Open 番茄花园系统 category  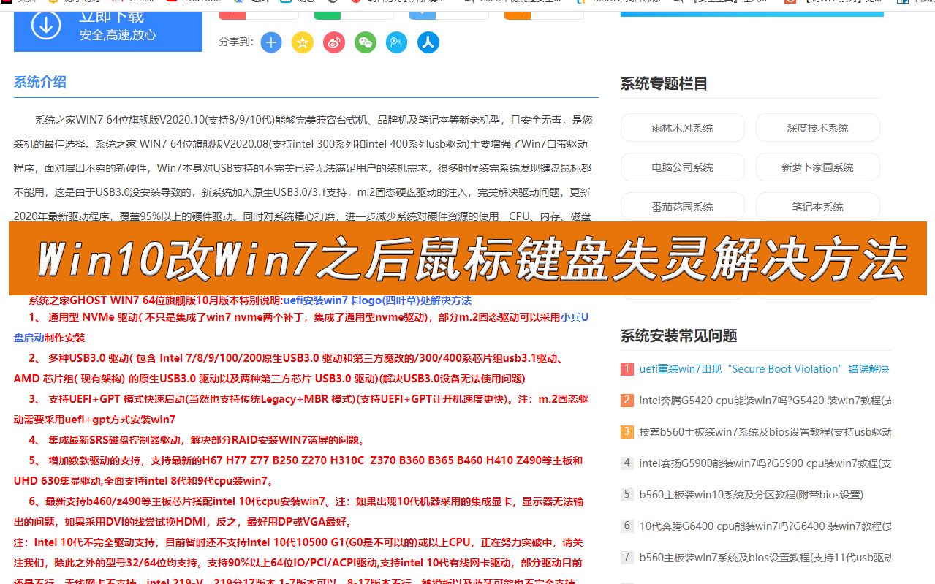[x=682, y=207]
